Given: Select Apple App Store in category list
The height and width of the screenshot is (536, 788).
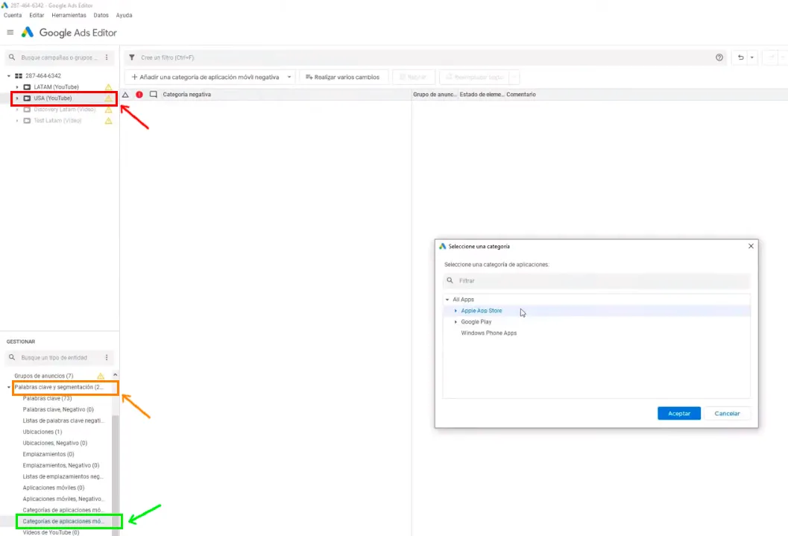Looking at the screenshot, I should 481,310.
